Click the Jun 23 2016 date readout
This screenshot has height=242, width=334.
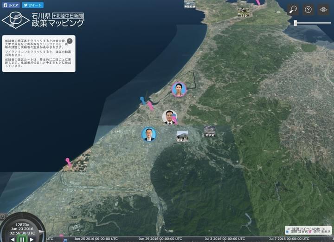[x=22, y=229]
